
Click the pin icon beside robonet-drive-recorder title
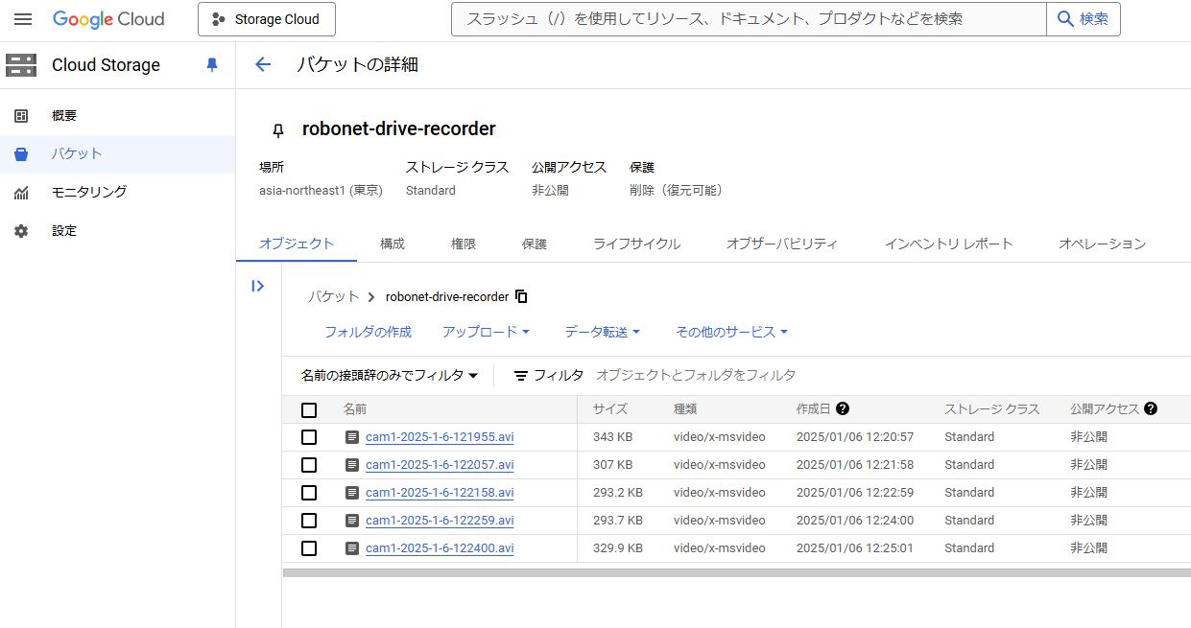click(x=278, y=130)
